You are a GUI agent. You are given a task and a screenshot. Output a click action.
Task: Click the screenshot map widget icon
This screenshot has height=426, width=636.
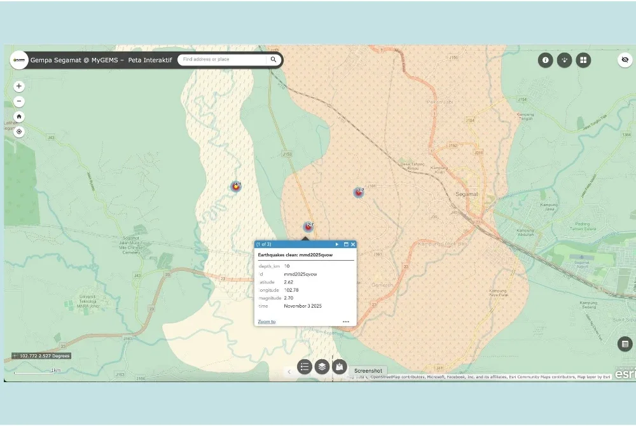(x=340, y=367)
